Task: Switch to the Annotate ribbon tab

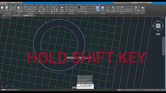Action: click(x=41, y=5)
